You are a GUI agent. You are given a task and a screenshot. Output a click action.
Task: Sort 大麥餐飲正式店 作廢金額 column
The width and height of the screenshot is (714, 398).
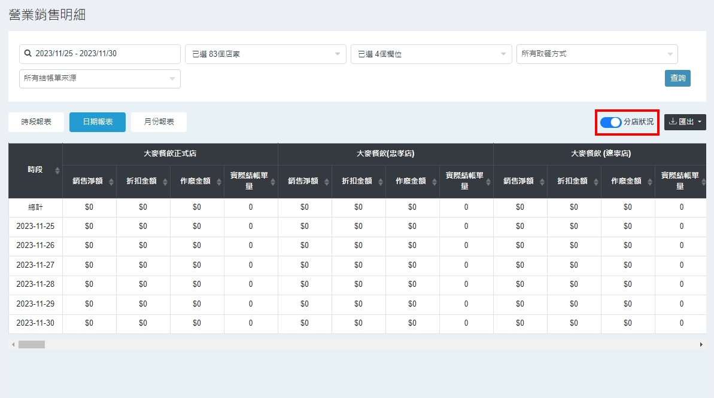pyautogui.click(x=219, y=182)
